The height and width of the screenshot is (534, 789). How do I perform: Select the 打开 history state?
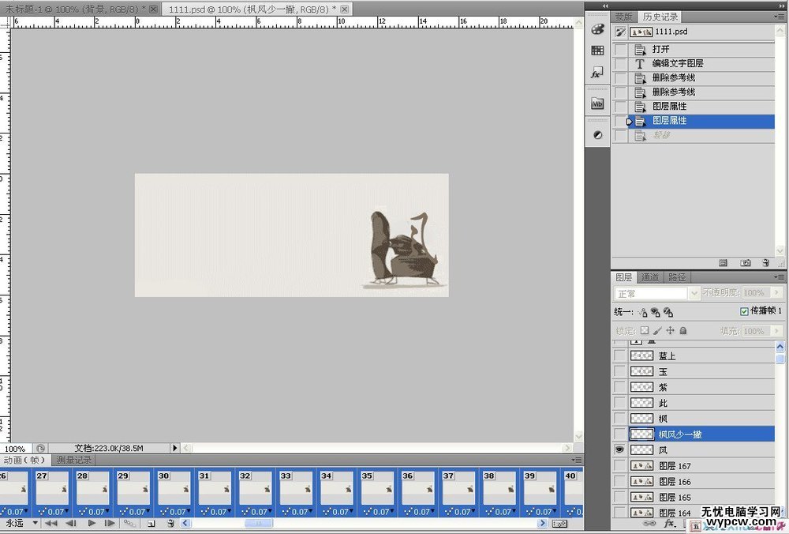click(661, 49)
